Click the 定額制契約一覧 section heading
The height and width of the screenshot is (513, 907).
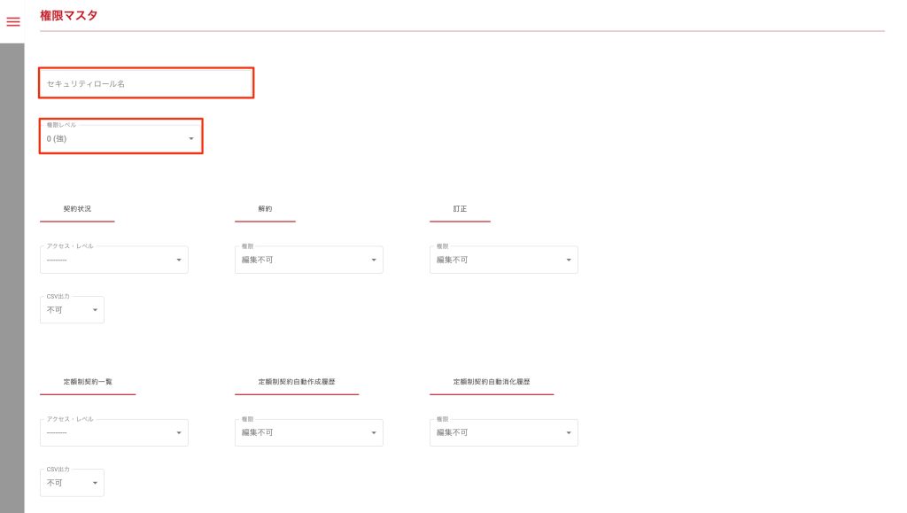[88, 382]
